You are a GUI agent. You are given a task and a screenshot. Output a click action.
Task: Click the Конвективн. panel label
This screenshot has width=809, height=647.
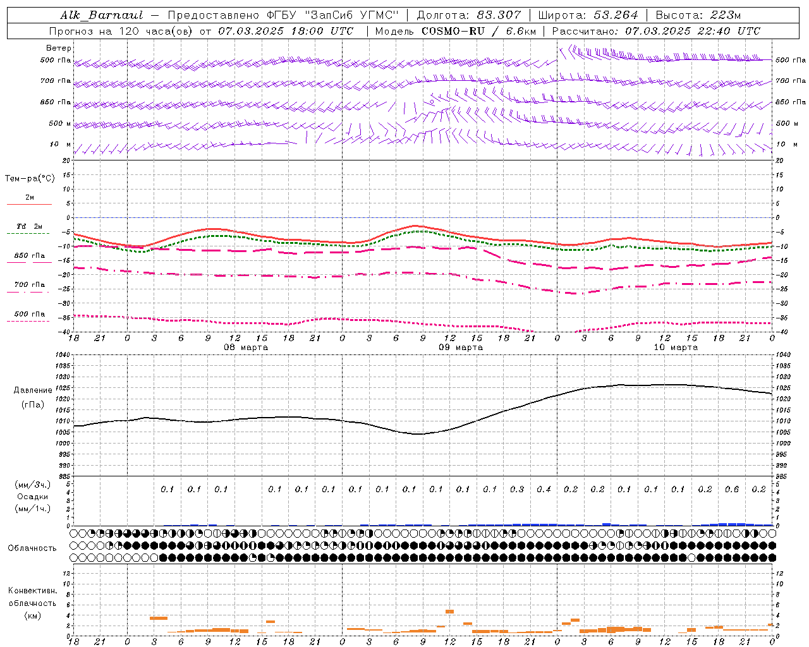pos(32,591)
